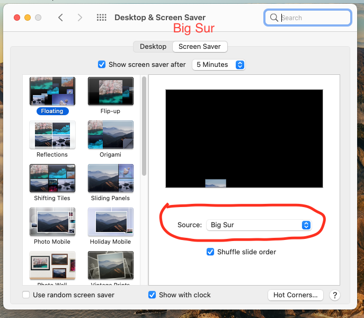The height and width of the screenshot is (318, 364).
Task: Click the screen saver list scrollbar
Action: pyautogui.click(x=144, y=126)
